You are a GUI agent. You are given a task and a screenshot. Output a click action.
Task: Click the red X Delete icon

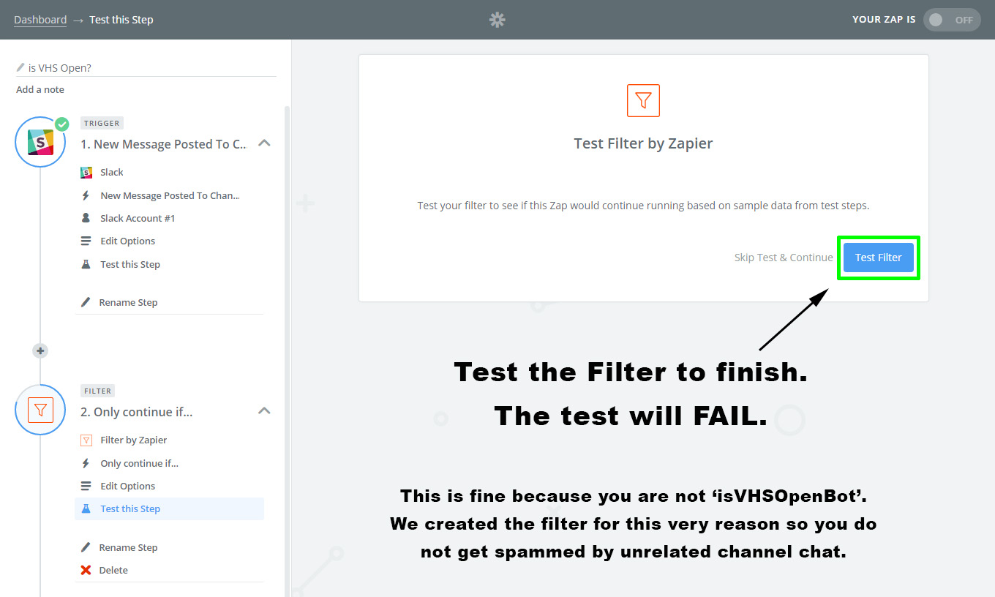[86, 570]
